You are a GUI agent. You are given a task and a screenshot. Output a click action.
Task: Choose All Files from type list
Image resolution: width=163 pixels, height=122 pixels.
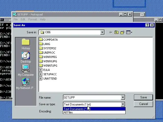click(x=94, y=112)
